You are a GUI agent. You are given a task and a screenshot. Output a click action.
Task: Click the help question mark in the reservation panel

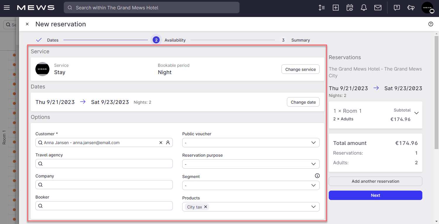pyautogui.click(x=431, y=24)
